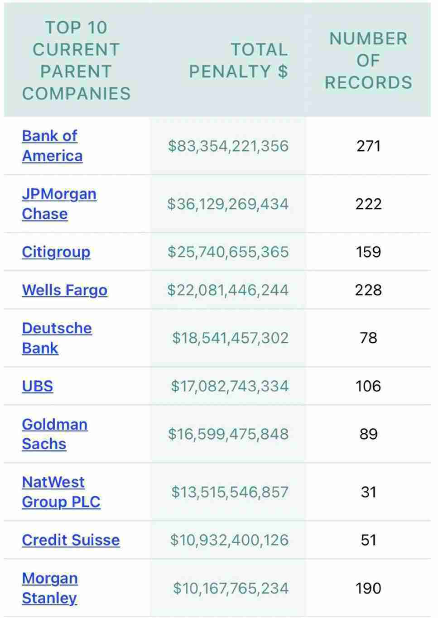438x618 pixels.
Task: Click the $25,740,655,365 penalty value
Action: pyautogui.click(x=228, y=252)
